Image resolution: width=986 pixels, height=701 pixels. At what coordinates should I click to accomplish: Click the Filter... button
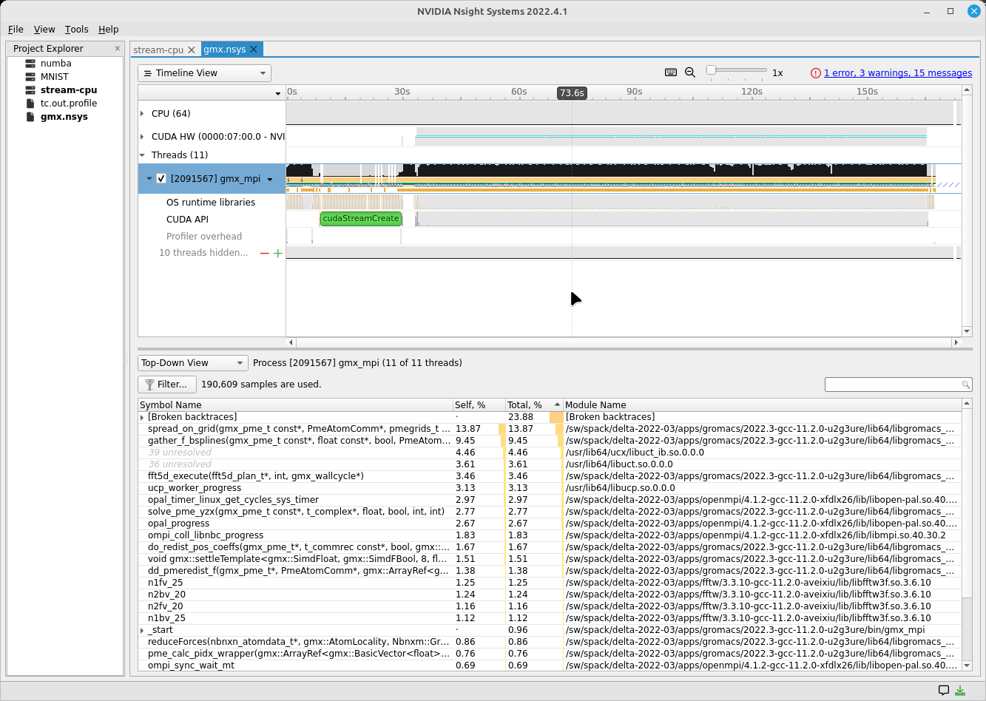(166, 385)
